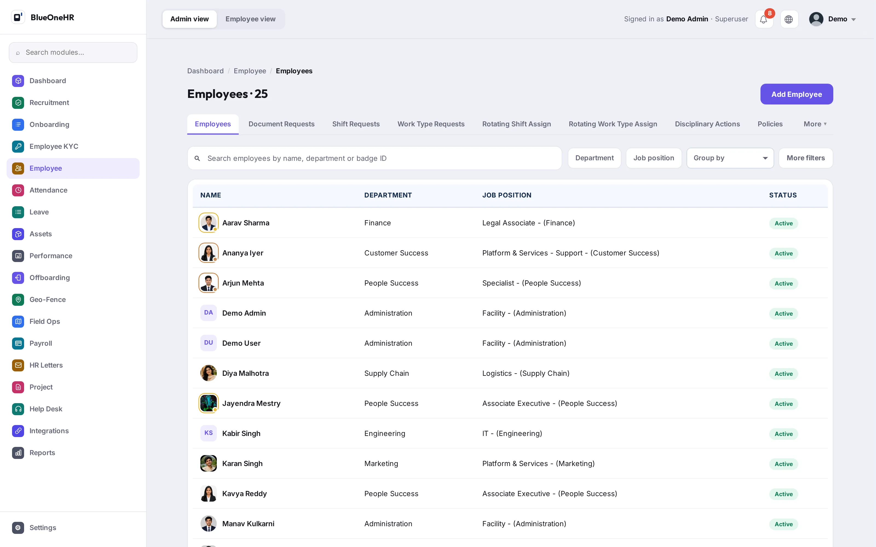Select Employee KYC in sidebar
Image resolution: width=876 pixels, height=547 pixels.
tap(73, 147)
